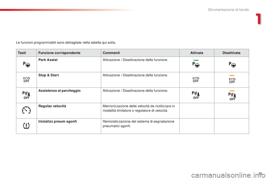The height and width of the screenshot is (180, 270).
Task: Click the intro sentence 'Le funzioni programmabili sono dettagliate'
Action: click(x=66, y=42)
